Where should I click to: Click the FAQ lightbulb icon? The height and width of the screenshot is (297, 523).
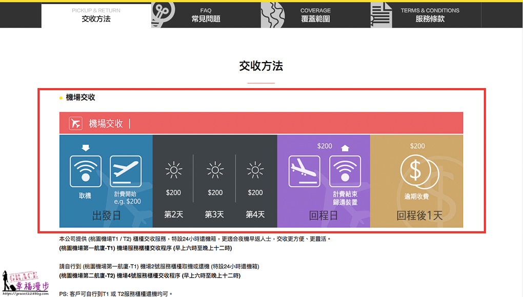pyautogui.click(x=163, y=14)
